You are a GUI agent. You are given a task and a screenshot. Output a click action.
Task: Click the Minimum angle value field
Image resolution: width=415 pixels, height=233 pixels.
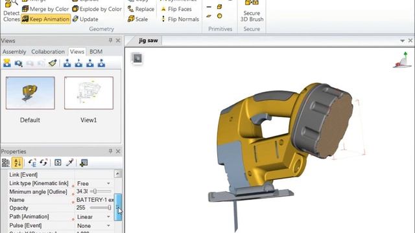click(x=82, y=192)
